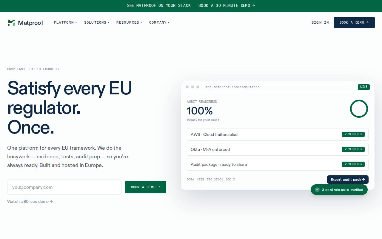Click the Matproof brand name text
The image size is (382, 239).
click(x=30, y=23)
